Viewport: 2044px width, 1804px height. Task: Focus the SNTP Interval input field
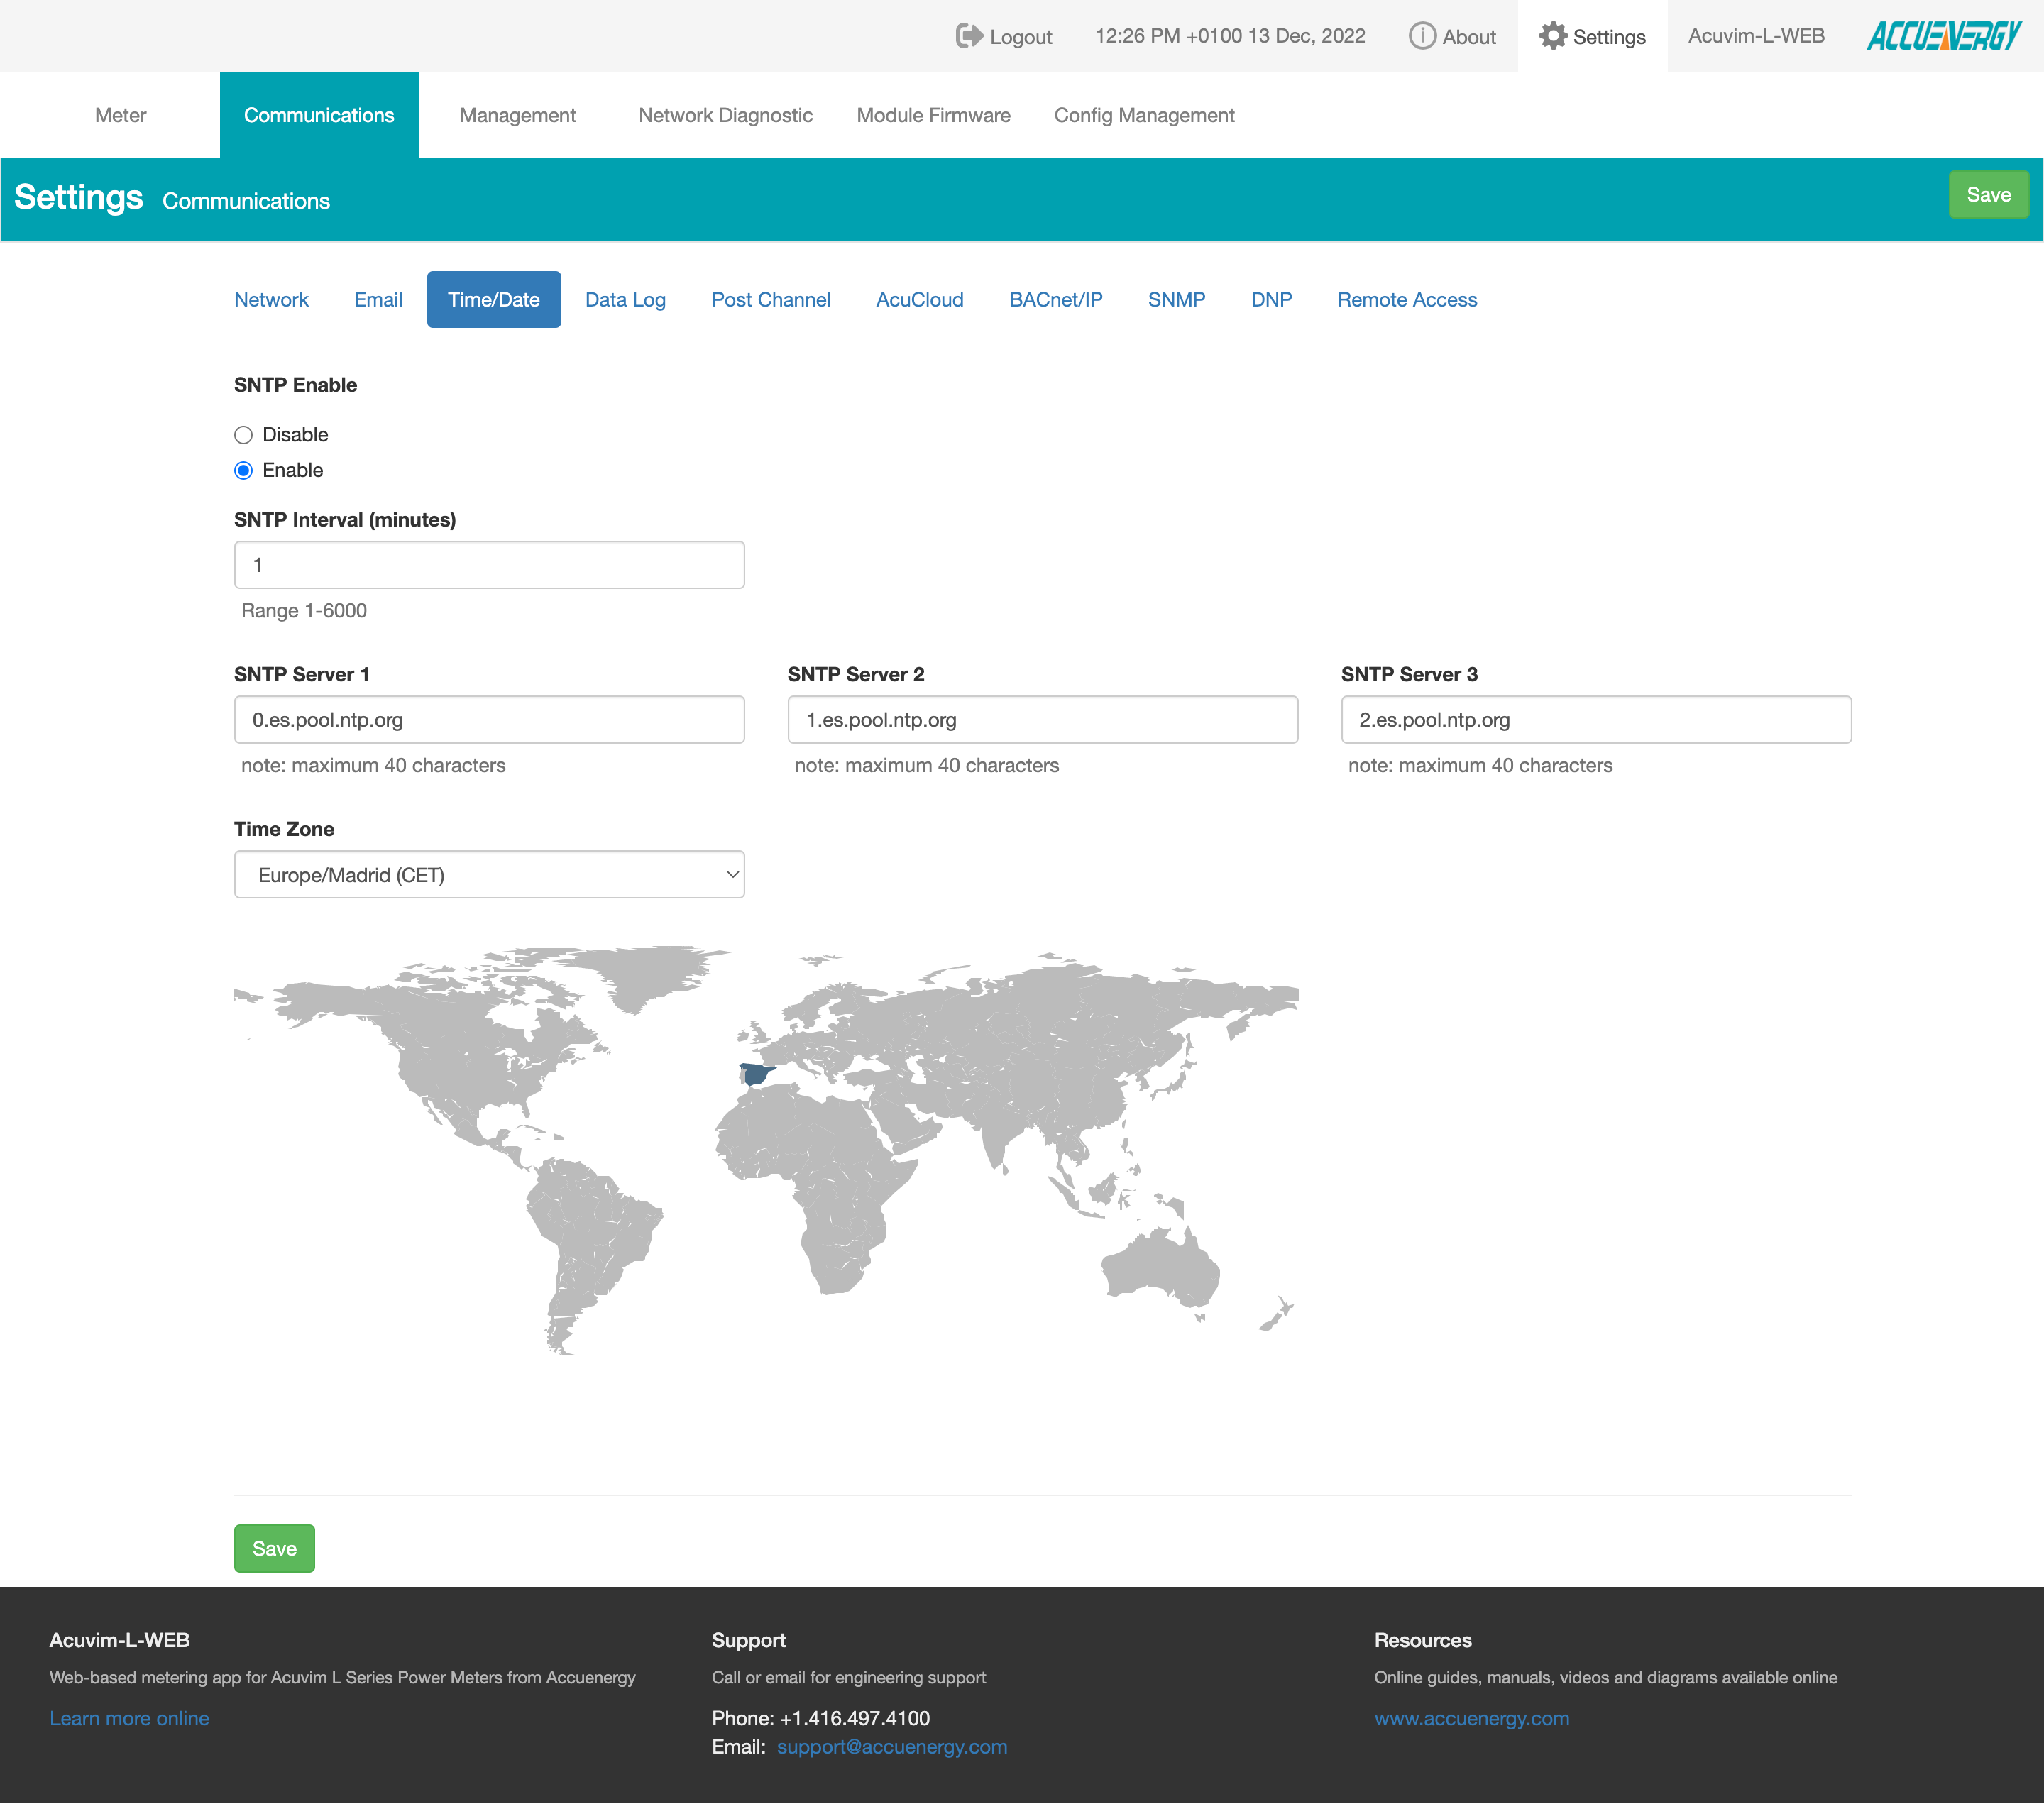point(489,565)
